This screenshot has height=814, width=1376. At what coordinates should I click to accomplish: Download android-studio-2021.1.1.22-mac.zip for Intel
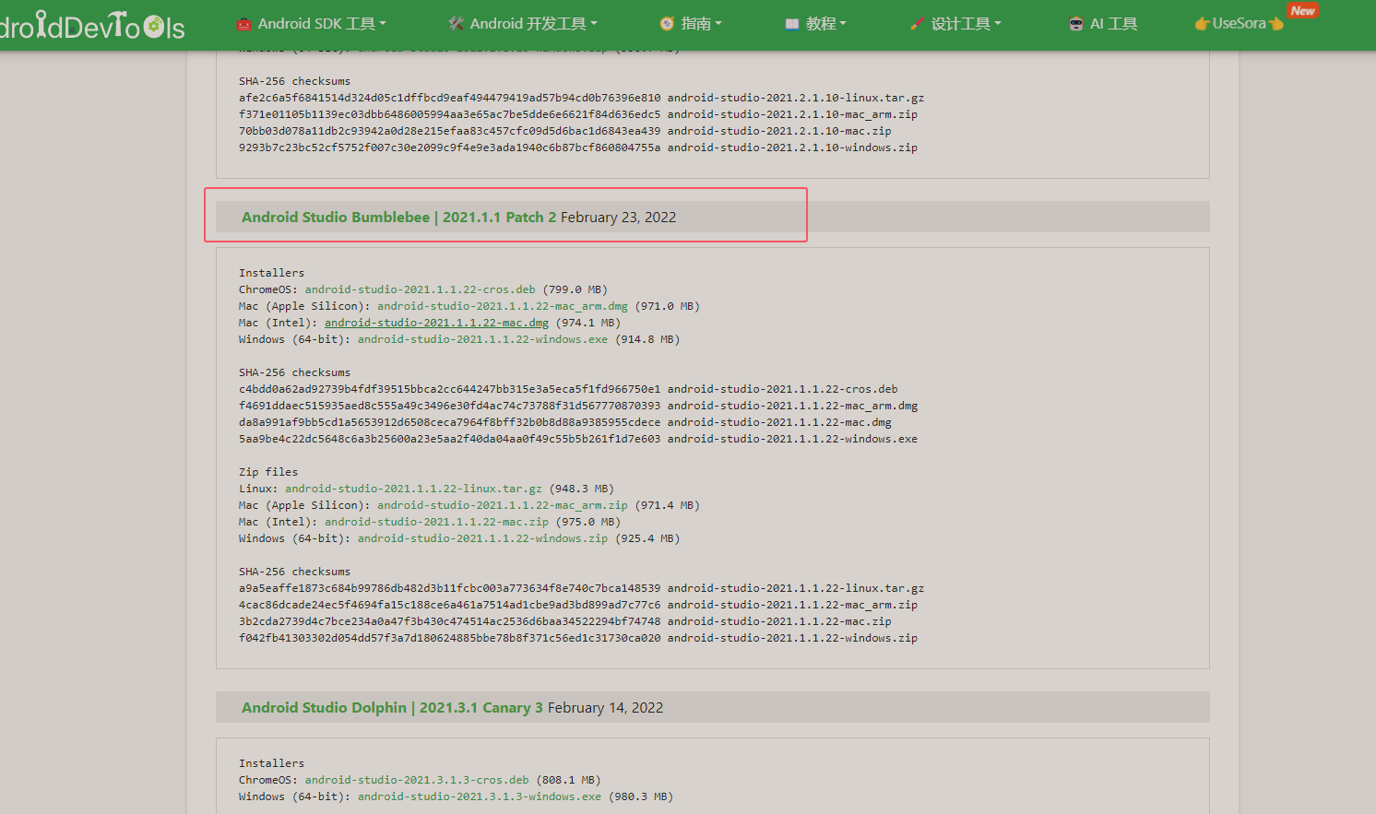pyautogui.click(x=436, y=522)
